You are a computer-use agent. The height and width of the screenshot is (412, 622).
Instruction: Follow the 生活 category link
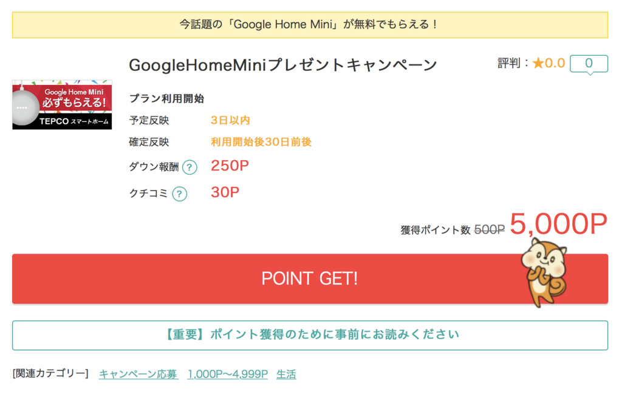click(x=287, y=374)
